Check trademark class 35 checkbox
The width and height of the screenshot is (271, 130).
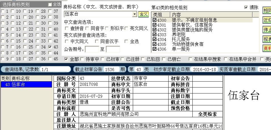(x=38, y=53)
